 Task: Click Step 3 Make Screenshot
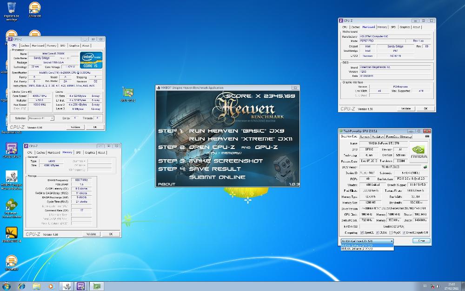tap(210, 161)
